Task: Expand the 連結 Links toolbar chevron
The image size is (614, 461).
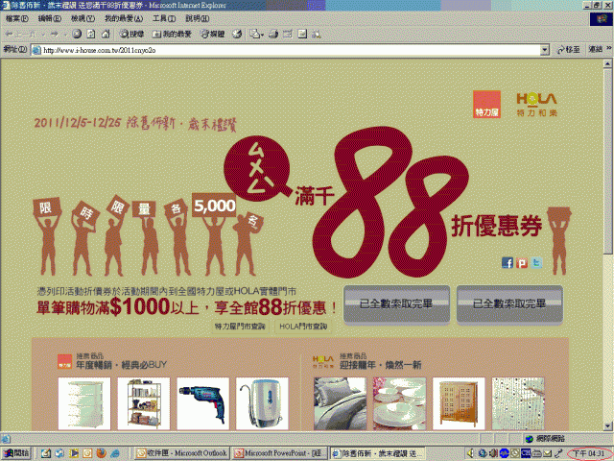Action: pos(608,48)
